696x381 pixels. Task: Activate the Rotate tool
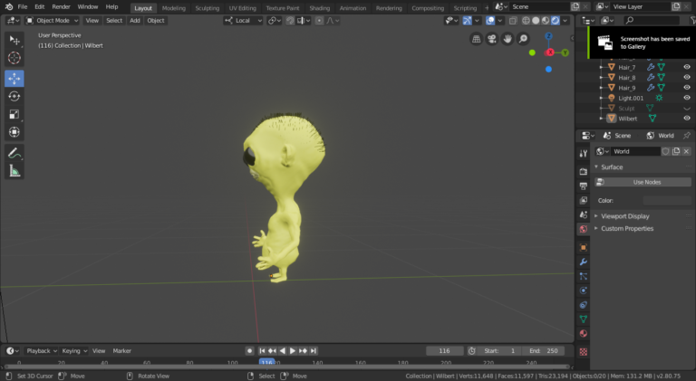pyautogui.click(x=14, y=96)
